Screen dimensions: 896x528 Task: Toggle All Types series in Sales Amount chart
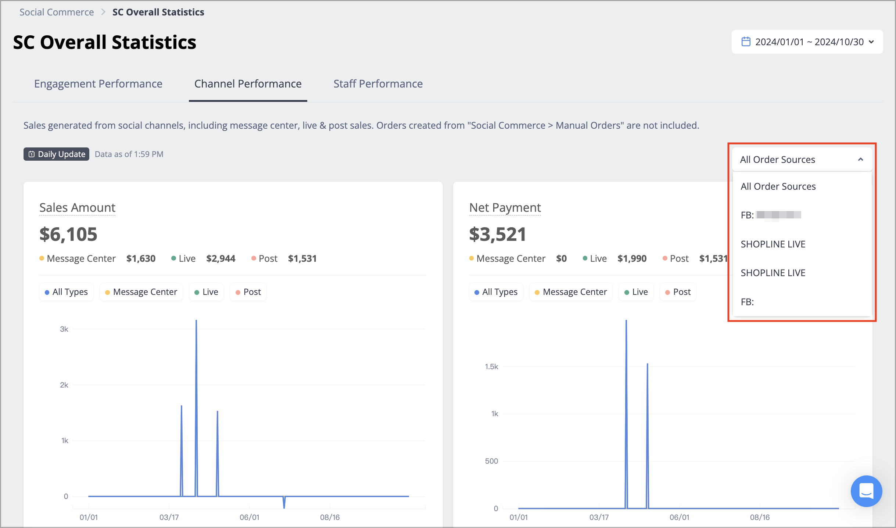click(66, 292)
